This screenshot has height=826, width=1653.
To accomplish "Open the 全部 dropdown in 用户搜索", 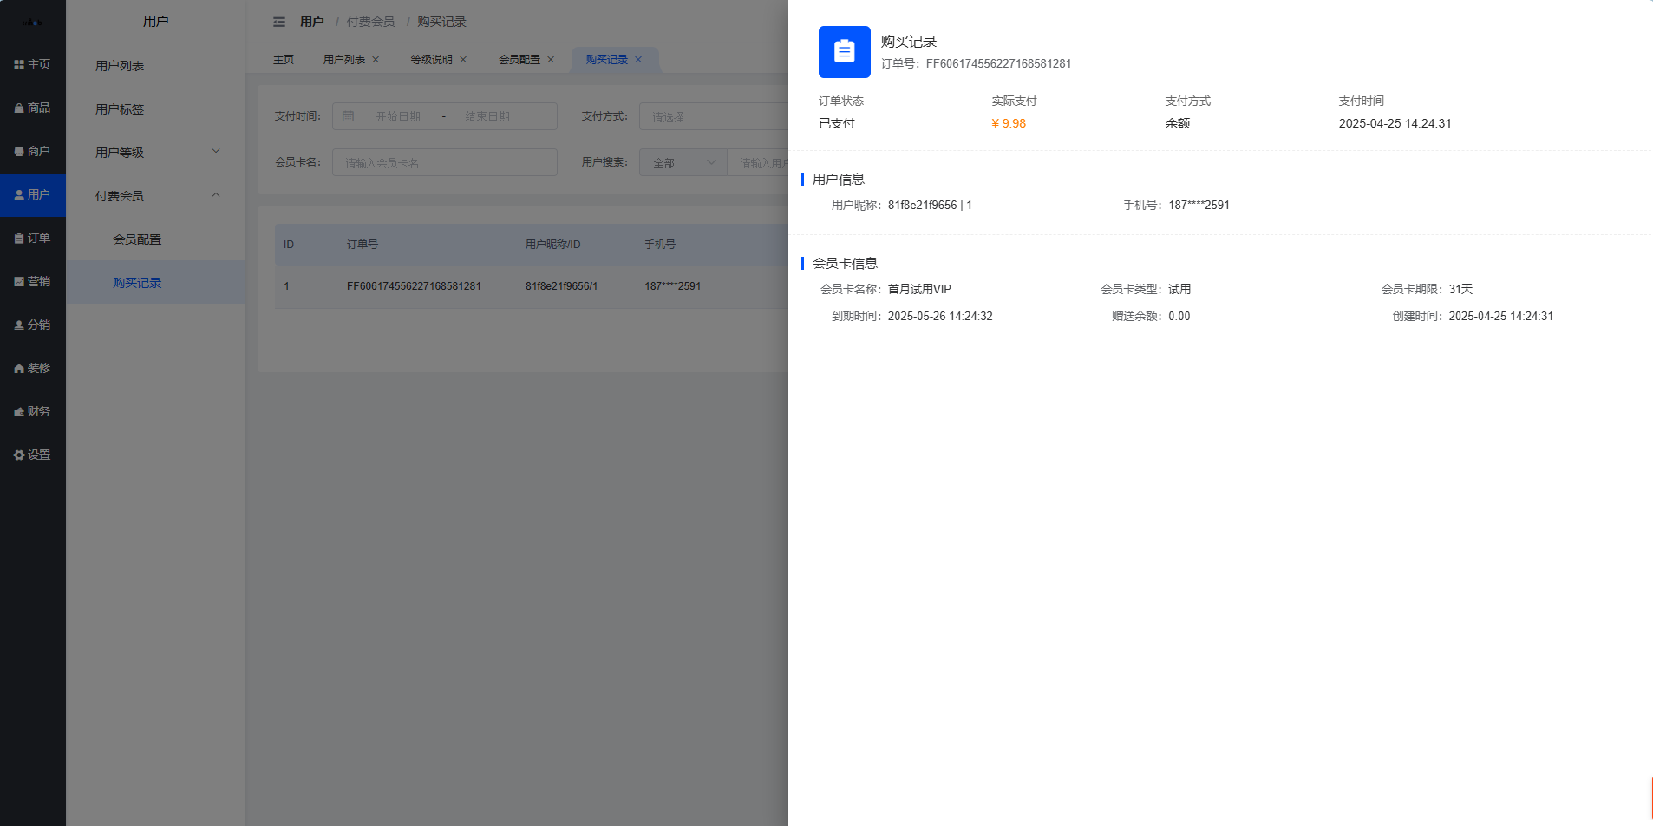I will [682, 161].
